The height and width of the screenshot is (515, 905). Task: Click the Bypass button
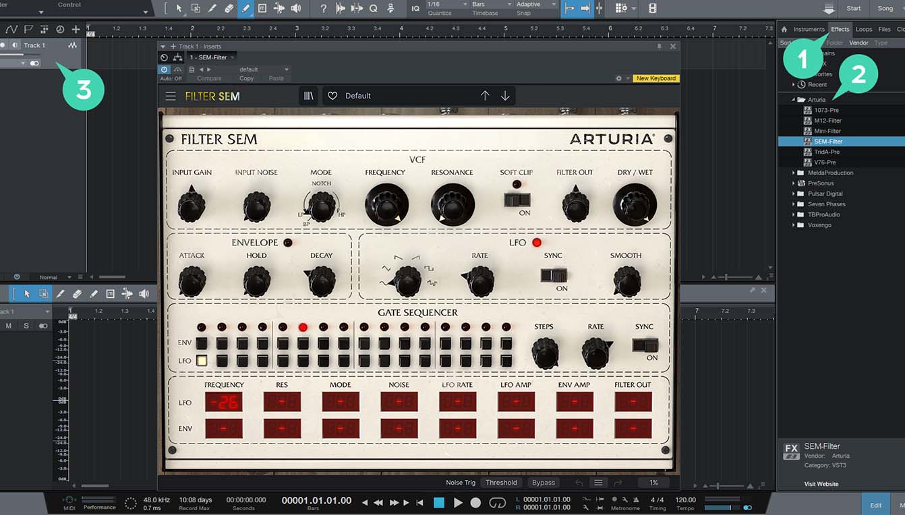pos(544,483)
